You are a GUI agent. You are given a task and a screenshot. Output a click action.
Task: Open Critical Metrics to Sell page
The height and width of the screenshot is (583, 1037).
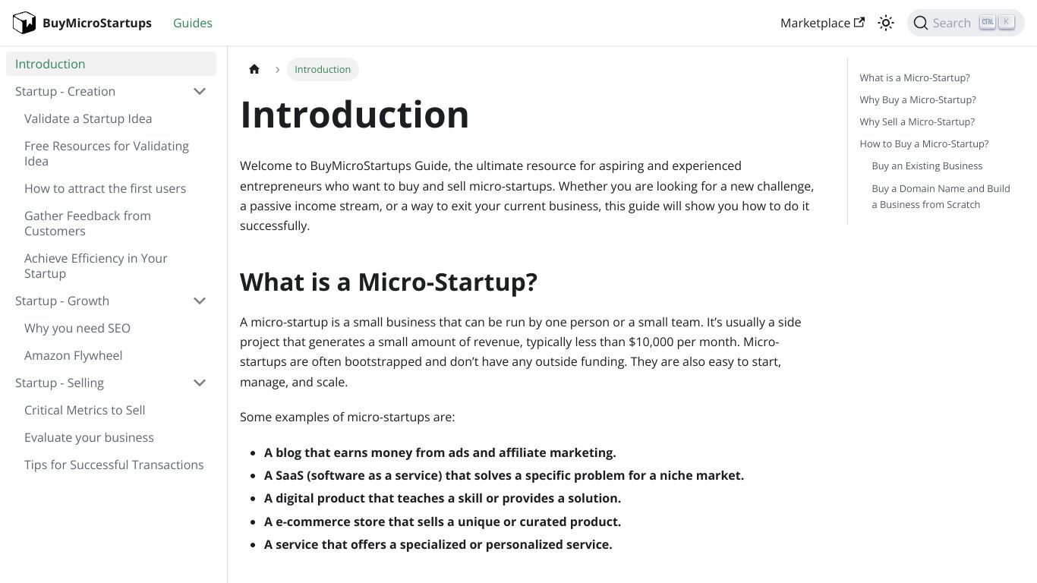click(x=84, y=410)
